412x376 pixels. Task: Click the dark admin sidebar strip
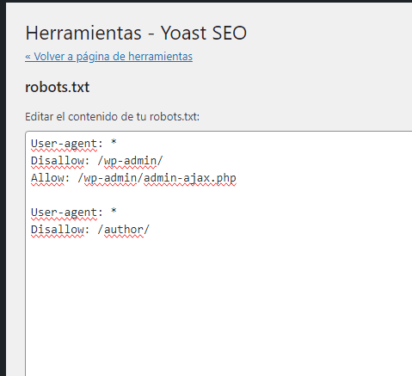click(3, 189)
